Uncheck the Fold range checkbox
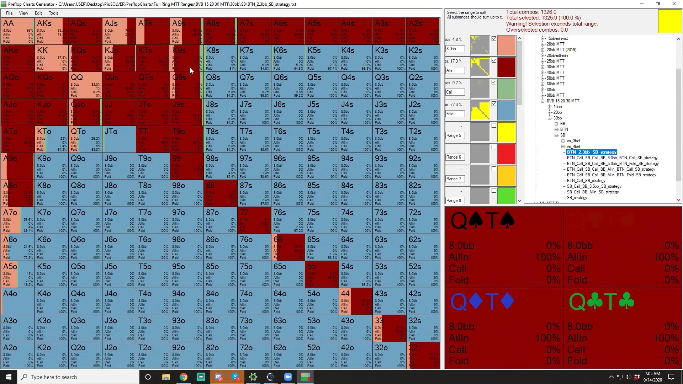This screenshot has height=384, width=683. pos(494,104)
